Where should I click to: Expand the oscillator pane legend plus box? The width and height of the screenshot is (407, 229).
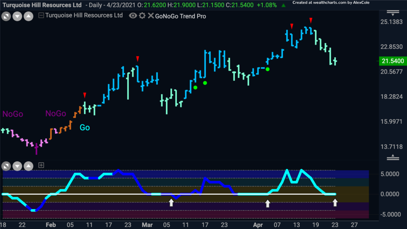pos(41,165)
